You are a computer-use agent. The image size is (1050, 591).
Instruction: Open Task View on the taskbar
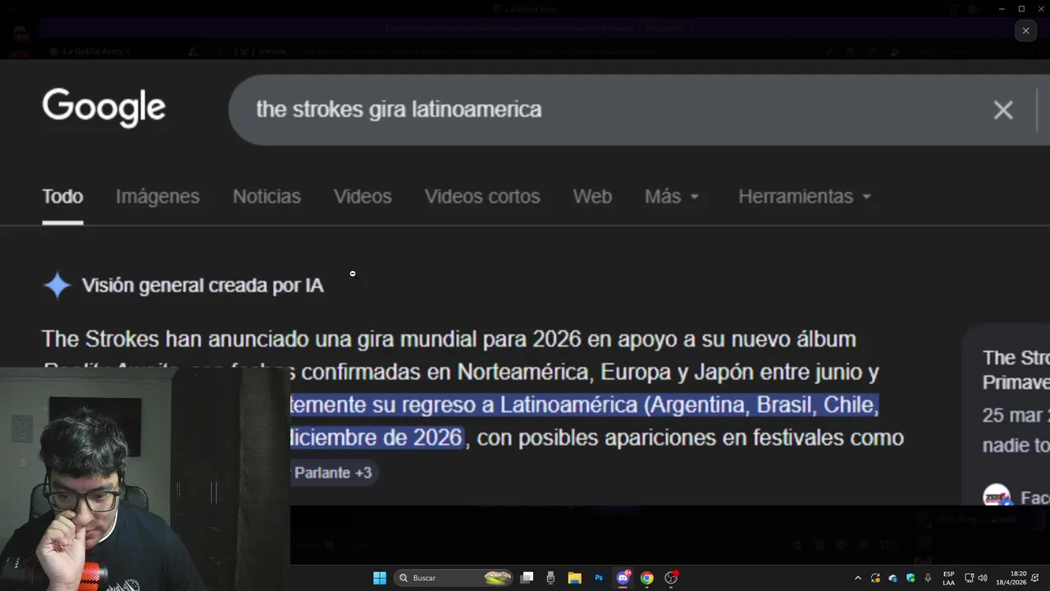pyautogui.click(x=527, y=578)
